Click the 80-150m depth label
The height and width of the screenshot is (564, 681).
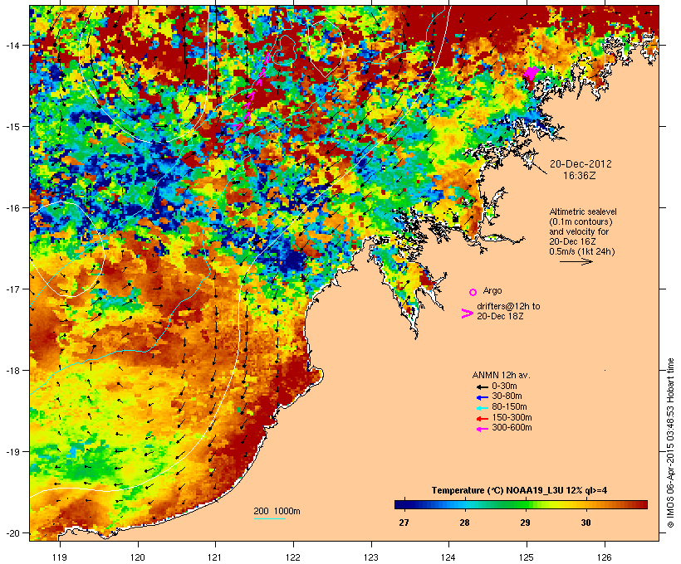coord(509,407)
